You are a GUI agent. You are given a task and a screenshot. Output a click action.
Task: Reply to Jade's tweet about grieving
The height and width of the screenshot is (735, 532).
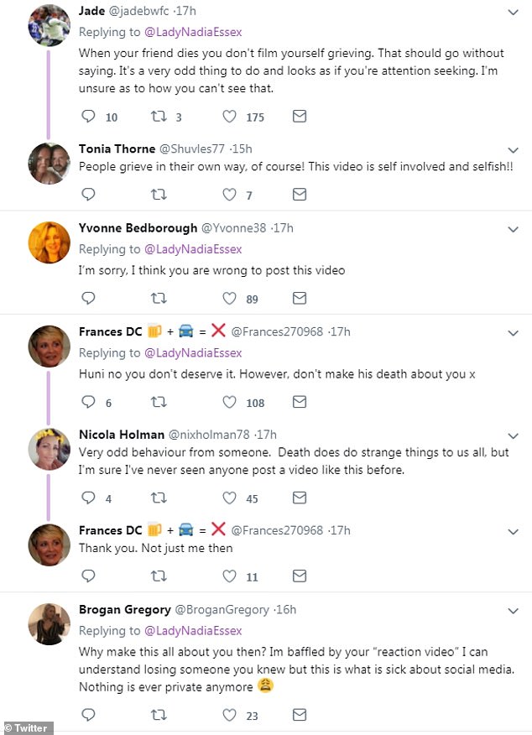click(x=87, y=117)
